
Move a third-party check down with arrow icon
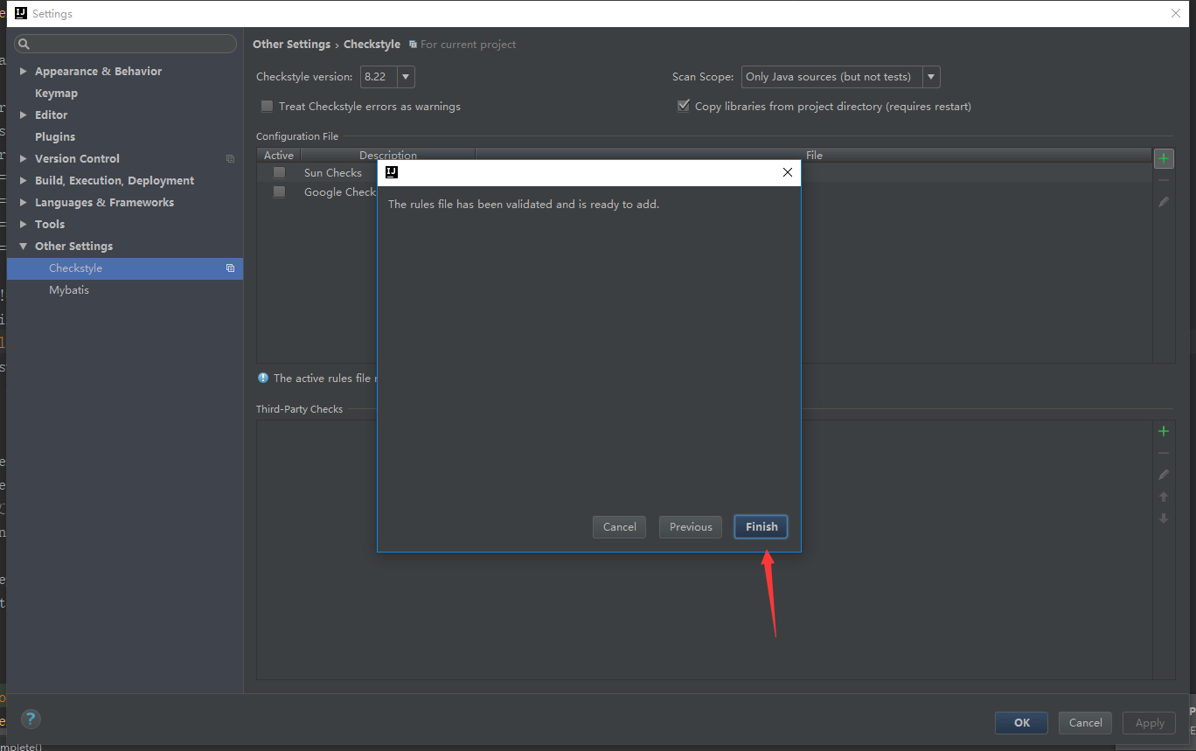[1164, 518]
